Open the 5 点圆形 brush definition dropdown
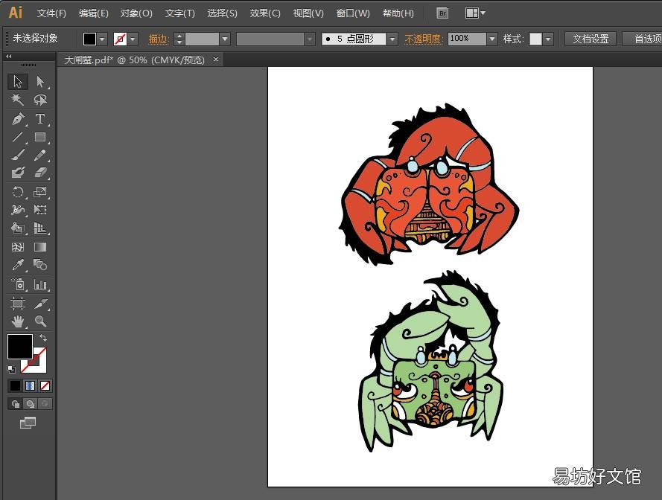This screenshot has width=662, height=500. [x=392, y=39]
